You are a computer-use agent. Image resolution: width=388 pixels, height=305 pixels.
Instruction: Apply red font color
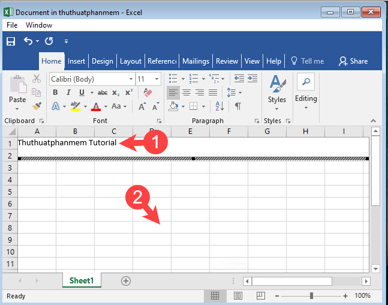point(96,106)
